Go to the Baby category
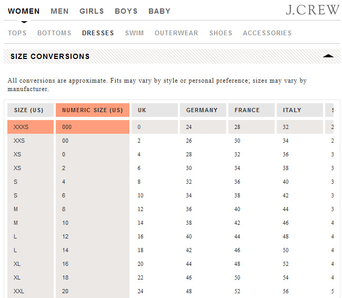 pyautogui.click(x=159, y=11)
